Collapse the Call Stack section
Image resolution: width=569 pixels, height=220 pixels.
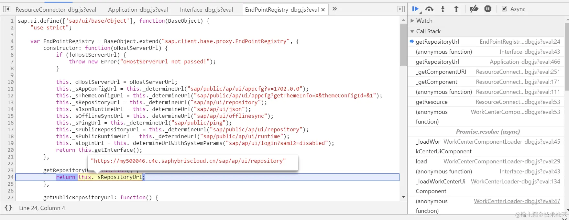412,31
